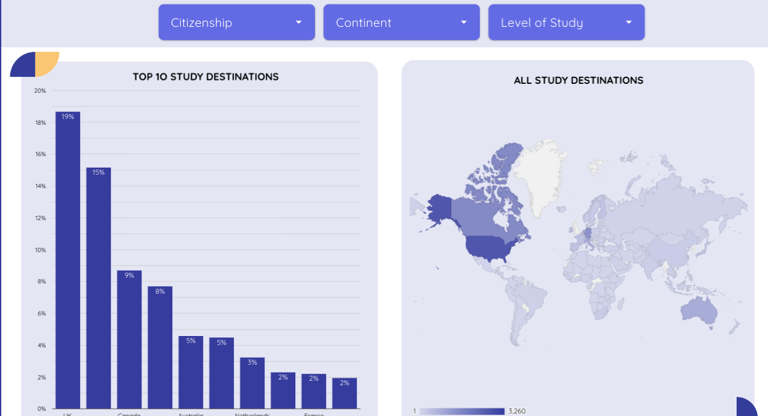Click the Canada bar showing 9%
Image resolution: width=768 pixels, height=416 pixels.
(129, 339)
